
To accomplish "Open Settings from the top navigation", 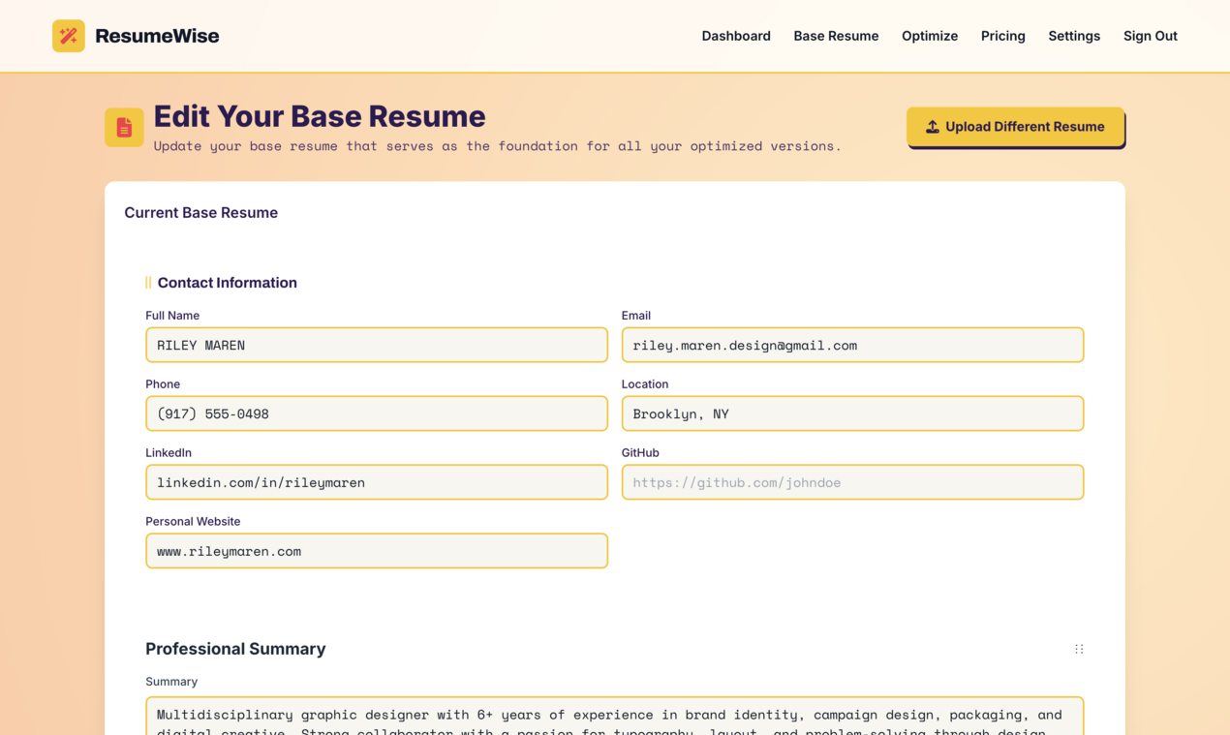I will point(1074,36).
